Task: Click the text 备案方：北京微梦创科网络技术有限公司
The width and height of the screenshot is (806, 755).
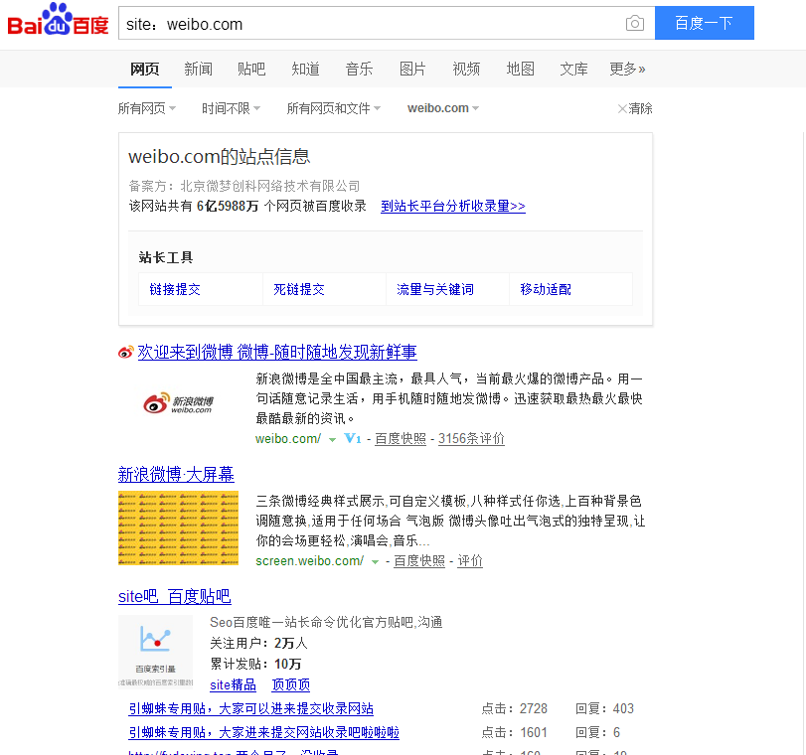Action: [244, 186]
